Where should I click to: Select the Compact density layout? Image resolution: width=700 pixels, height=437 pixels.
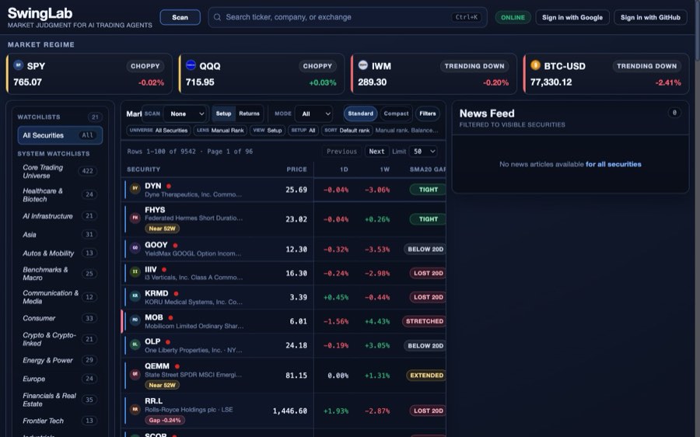point(396,114)
